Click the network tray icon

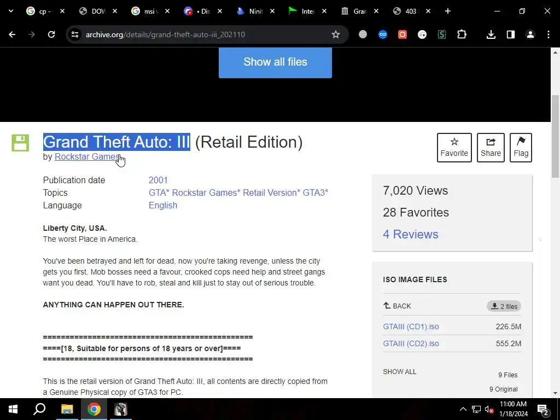tap(476, 409)
